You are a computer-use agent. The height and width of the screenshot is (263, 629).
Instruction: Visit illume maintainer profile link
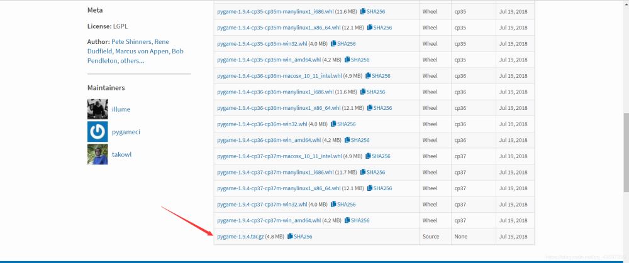[x=121, y=109]
